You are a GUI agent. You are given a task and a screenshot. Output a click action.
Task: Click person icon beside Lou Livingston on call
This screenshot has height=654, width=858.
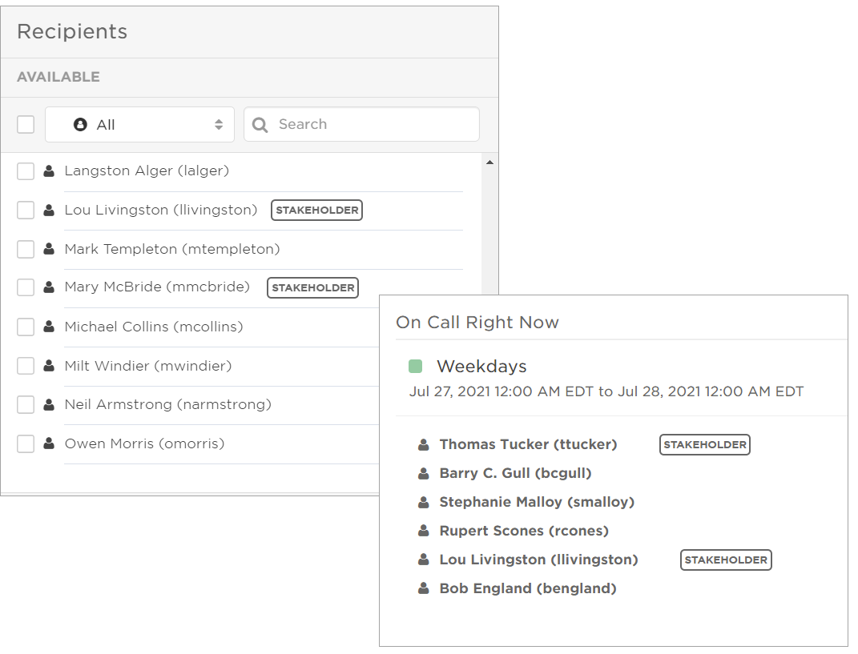pos(424,560)
